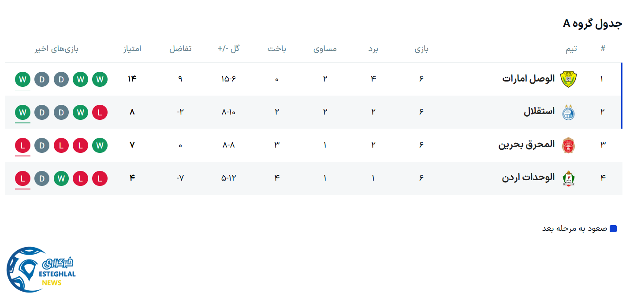Click Al Wasl's most recent underlined win badge
This screenshot has height=304, width=626.
pyautogui.click(x=22, y=80)
